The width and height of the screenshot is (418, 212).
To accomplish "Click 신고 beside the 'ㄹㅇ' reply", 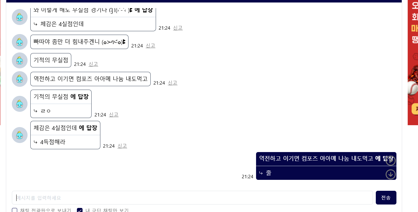I will [x=113, y=115].
